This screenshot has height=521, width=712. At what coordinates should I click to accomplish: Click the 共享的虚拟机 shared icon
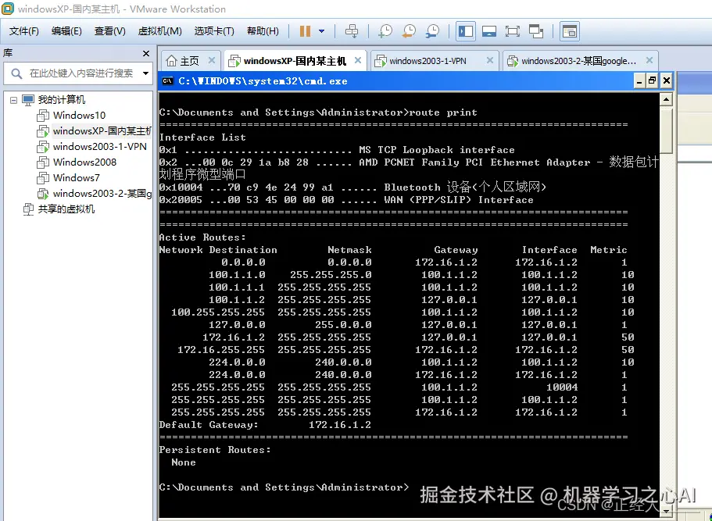tap(29, 209)
